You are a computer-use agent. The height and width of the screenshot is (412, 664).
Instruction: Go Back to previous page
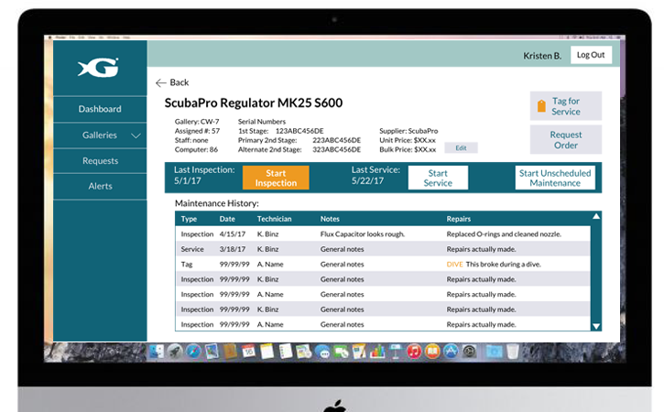pos(172,82)
